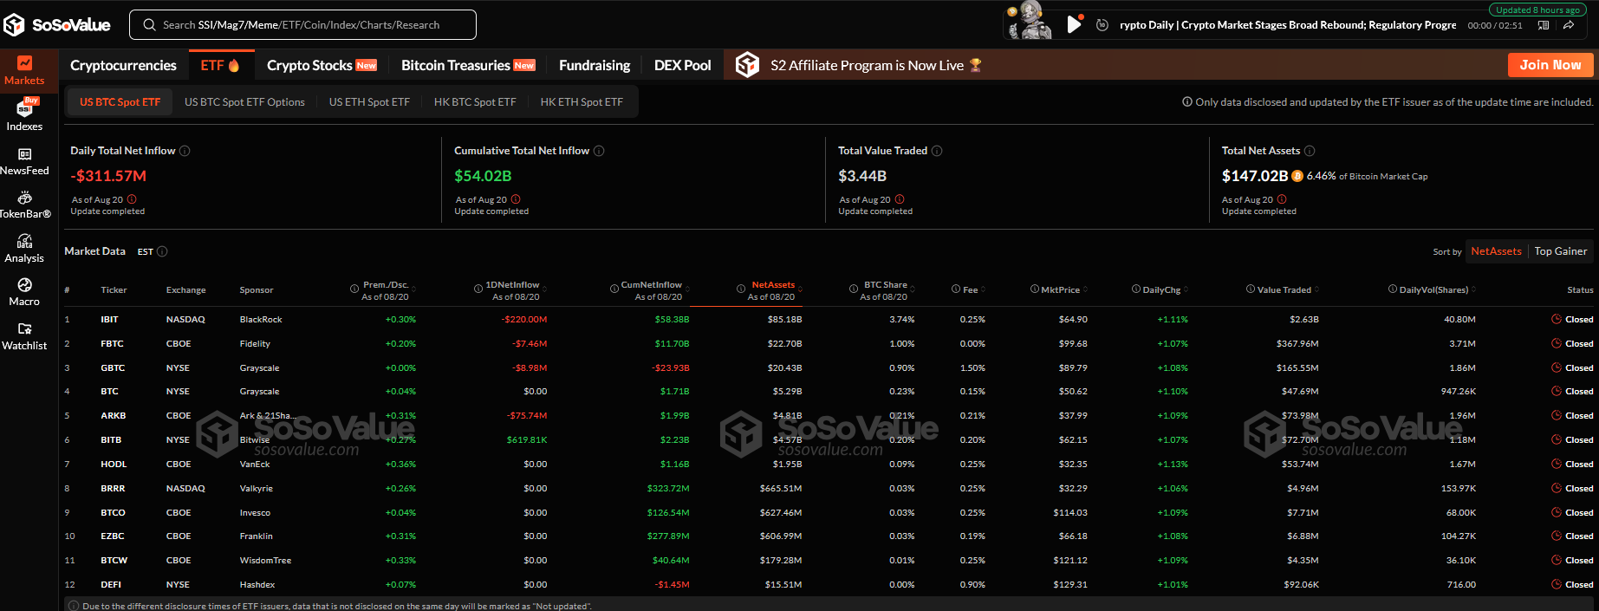Screen dimensions: 1599x611
Task: Sort table by MktPrice arrows
Action: (x=1085, y=289)
